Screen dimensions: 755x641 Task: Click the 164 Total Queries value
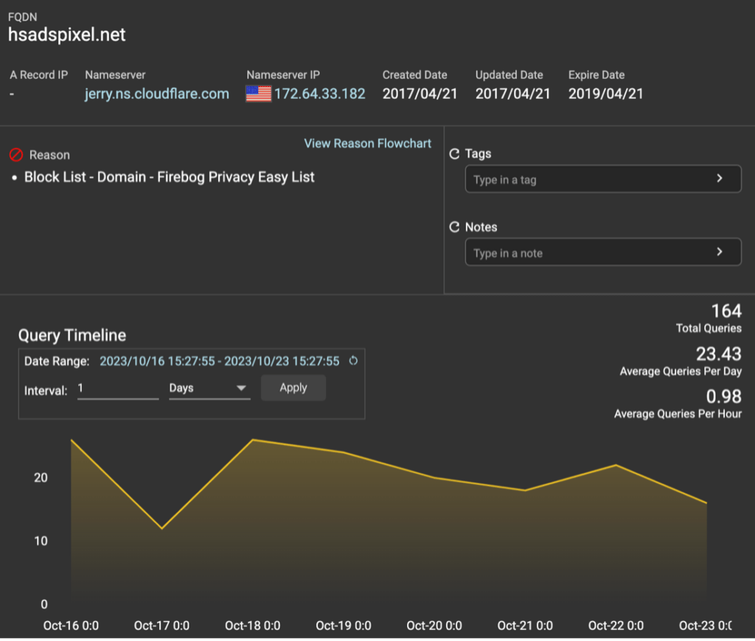pos(726,311)
